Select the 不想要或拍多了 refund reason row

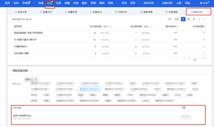point(110,47)
